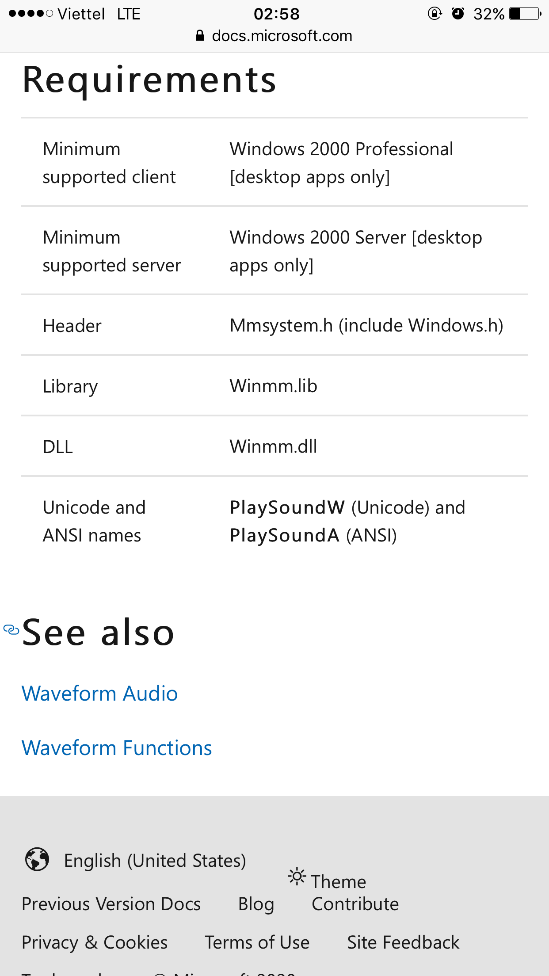Tap the alarm clock status icon
Viewport: 549px width, 976px height.
[458, 14]
